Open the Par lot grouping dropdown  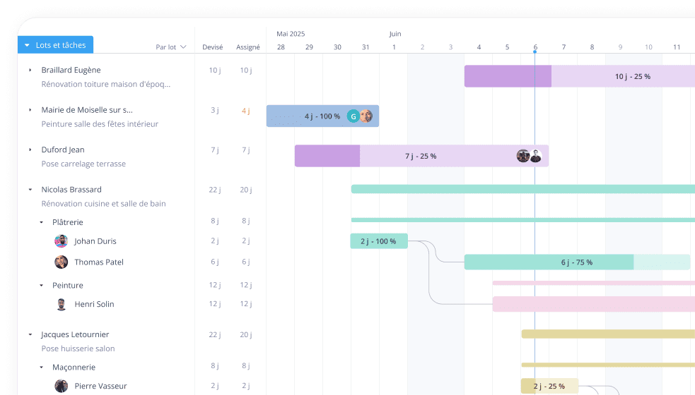pos(171,47)
